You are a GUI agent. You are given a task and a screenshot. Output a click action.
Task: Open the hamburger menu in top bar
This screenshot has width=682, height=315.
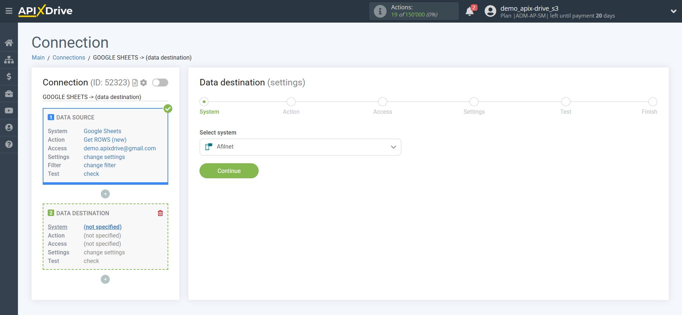coord(9,11)
